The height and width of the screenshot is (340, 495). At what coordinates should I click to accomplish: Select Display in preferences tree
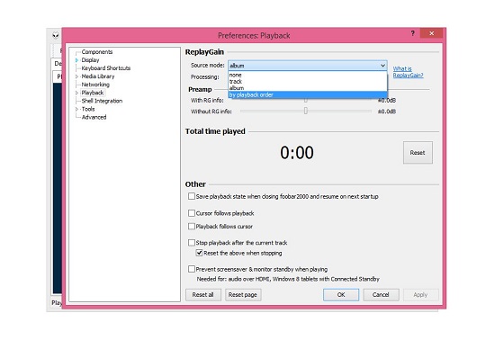point(90,60)
